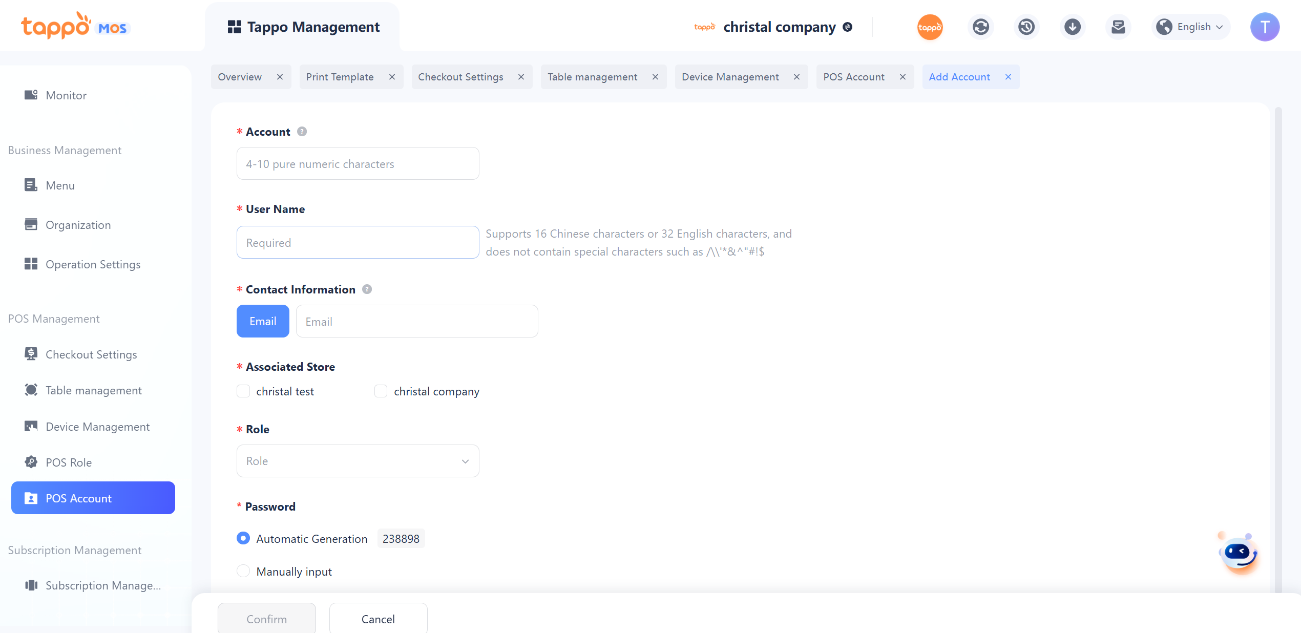
Task: Open the user avatar T icon
Action: (1264, 27)
